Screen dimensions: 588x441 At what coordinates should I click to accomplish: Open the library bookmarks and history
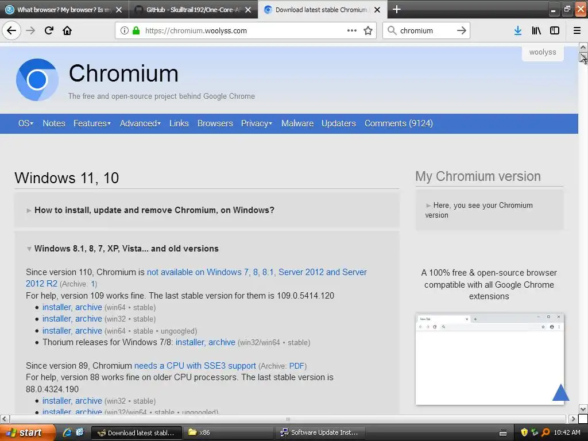pyautogui.click(x=536, y=30)
